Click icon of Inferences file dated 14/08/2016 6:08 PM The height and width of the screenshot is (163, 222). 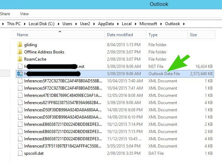(20, 110)
